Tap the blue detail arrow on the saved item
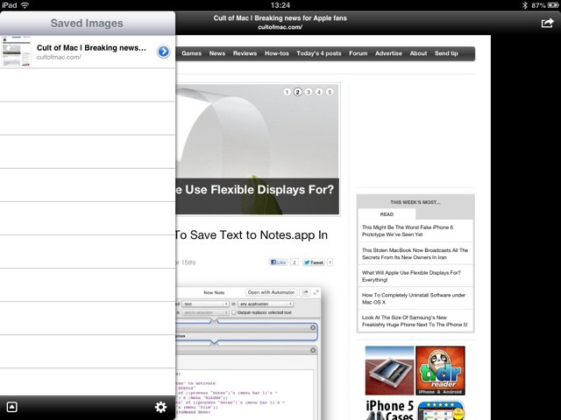The image size is (561, 420). coord(163,52)
